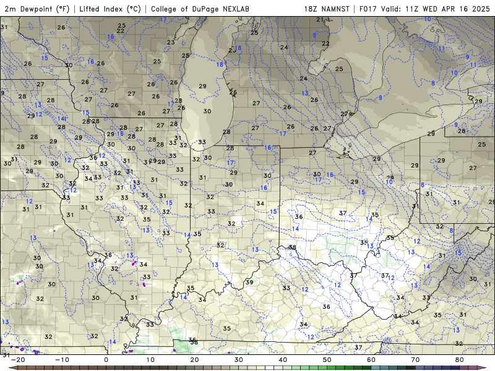Click the '18Z NAMNST' model run label
The height and width of the screenshot is (371, 495).
tap(327, 9)
